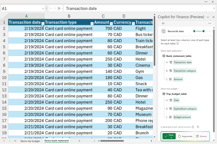Switch to the Demo trip budget sheet

(x=30, y=141)
